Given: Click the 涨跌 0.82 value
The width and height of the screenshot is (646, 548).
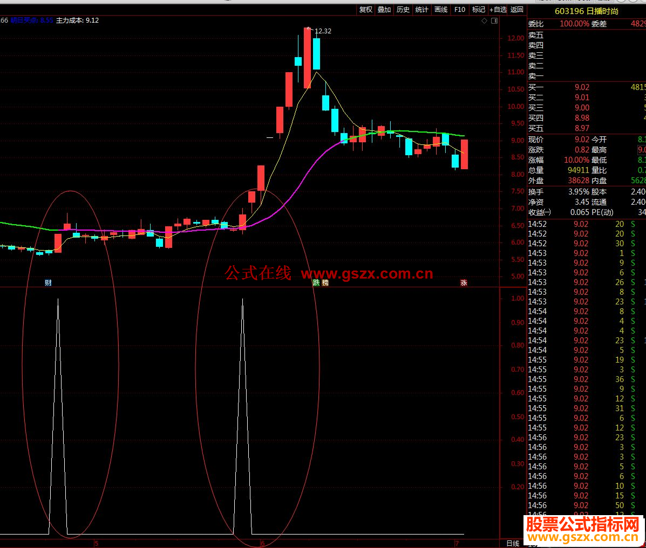Looking at the screenshot, I should click(582, 150).
